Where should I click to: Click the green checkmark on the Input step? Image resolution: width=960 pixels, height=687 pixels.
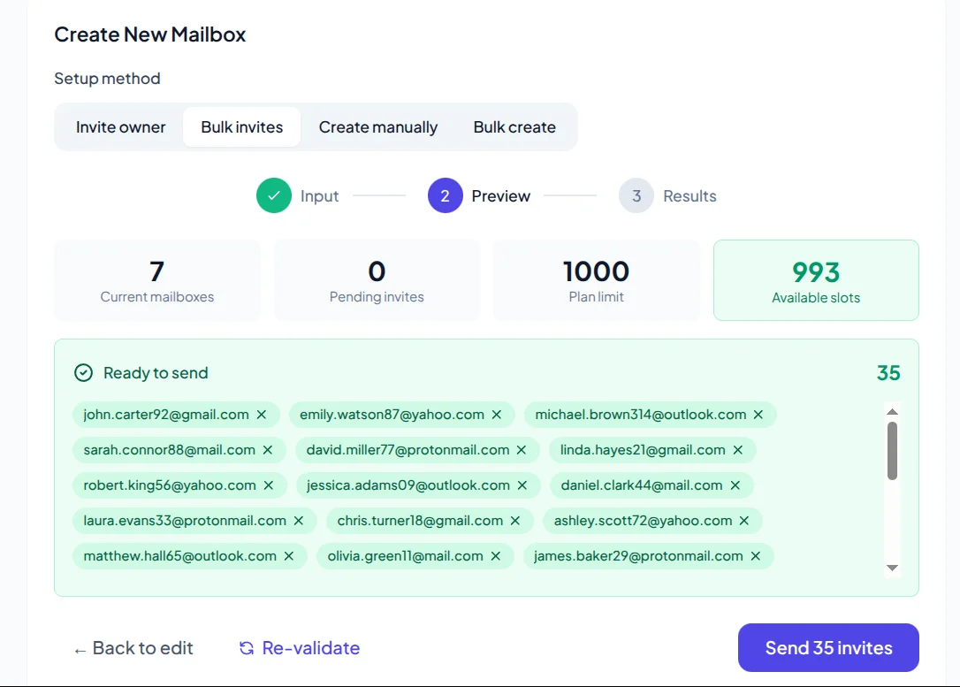click(x=274, y=195)
